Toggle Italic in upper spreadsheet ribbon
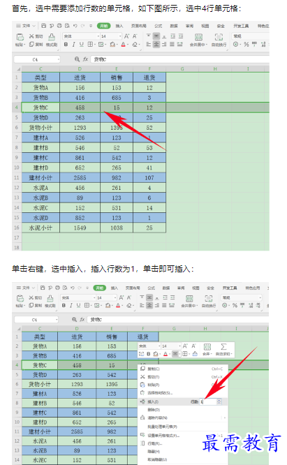Image resolution: width=287 pixels, height=465 pixels. (73, 45)
